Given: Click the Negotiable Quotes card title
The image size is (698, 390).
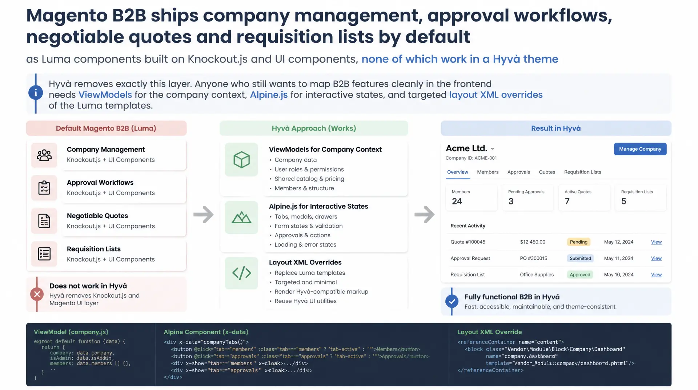Looking at the screenshot, I should [x=97, y=216].
